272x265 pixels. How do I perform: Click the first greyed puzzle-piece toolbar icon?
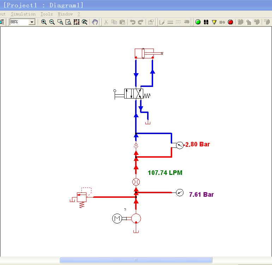[x=241, y=22]
